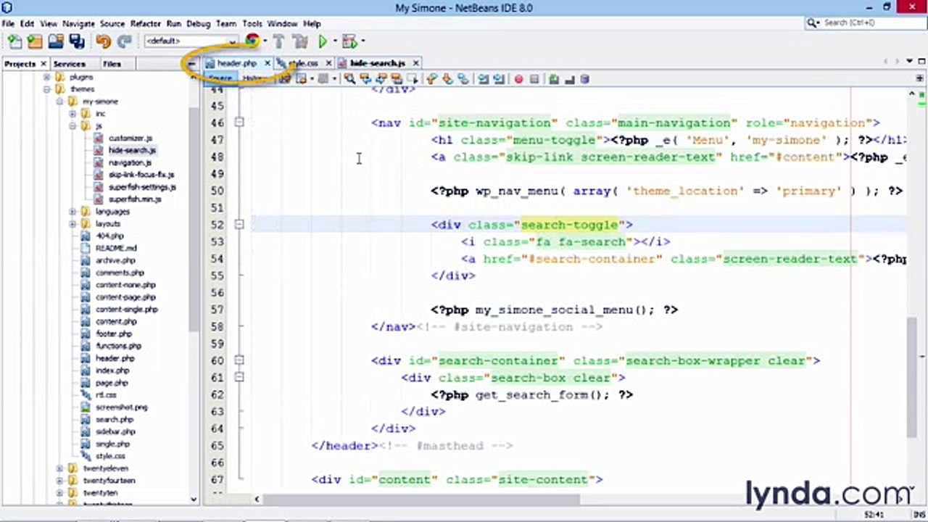
Task: Start macro recording with the red circle
Action: pyautogui.click(x=518, y=79)
